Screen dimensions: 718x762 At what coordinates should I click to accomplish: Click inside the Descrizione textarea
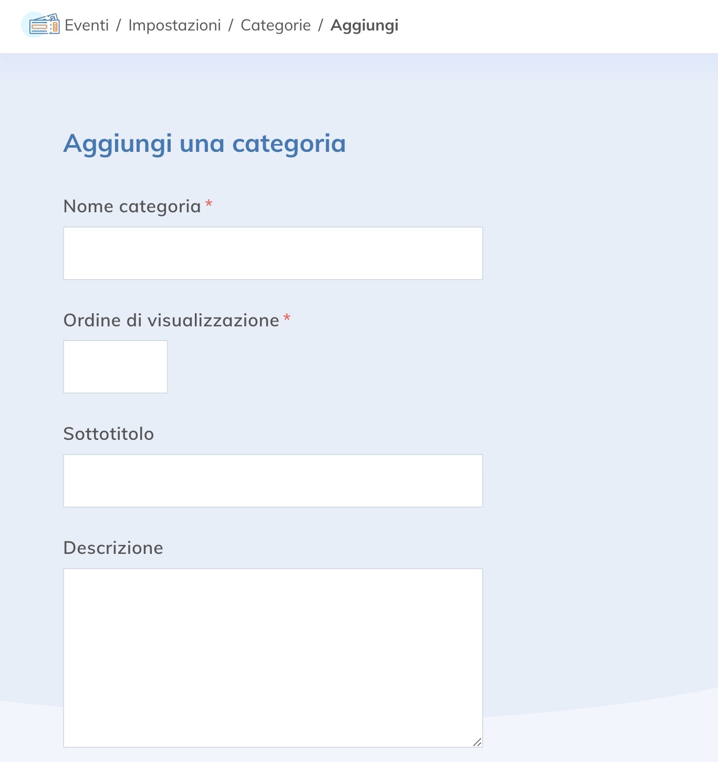[273, 657]
